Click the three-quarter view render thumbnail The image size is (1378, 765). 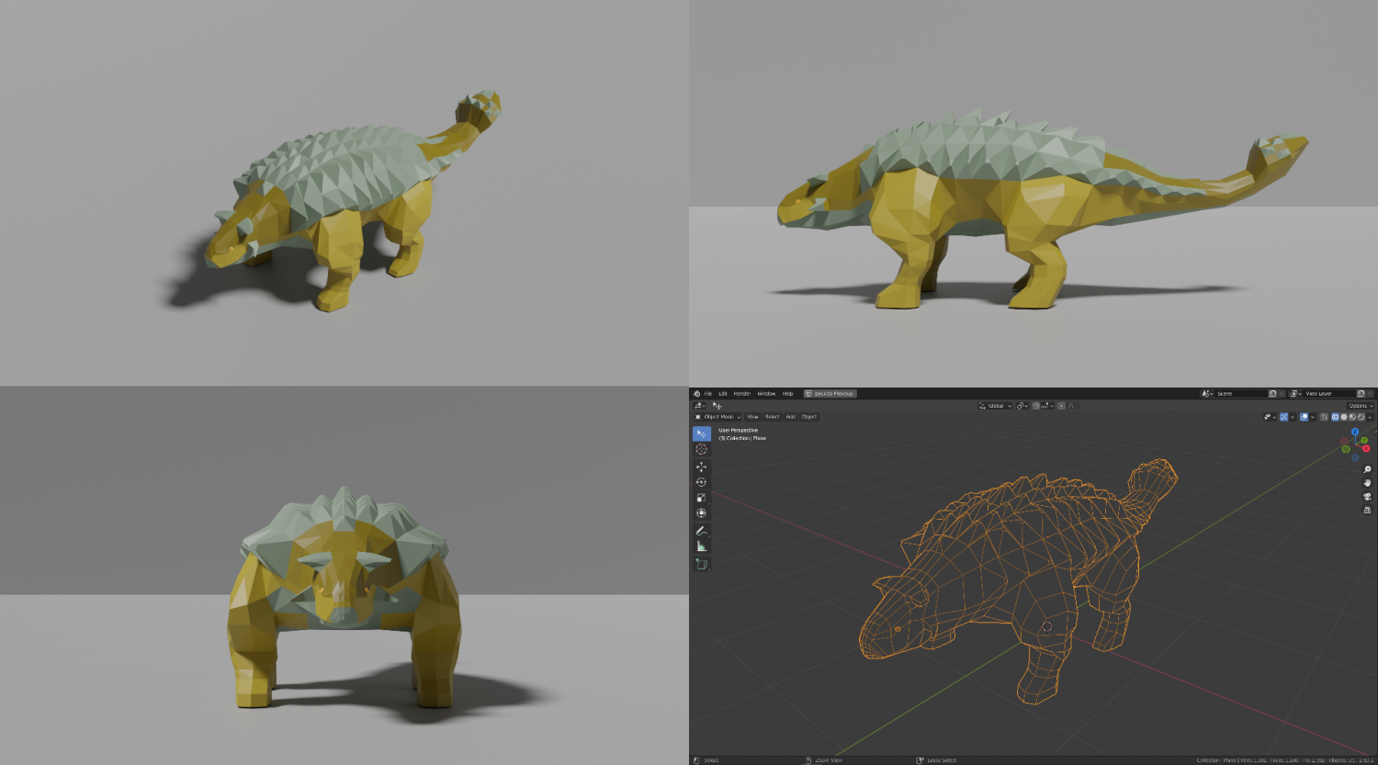tap(344, 193)
